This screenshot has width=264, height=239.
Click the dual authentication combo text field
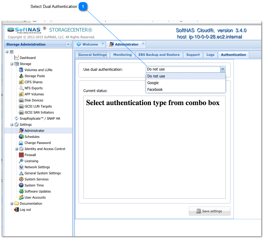tap(183, 69)
